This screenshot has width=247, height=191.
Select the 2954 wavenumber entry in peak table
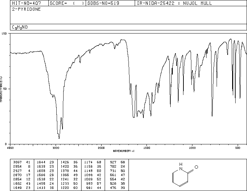click(17, 166)
